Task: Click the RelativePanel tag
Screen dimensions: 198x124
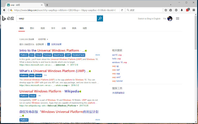Action: point(78,55)
